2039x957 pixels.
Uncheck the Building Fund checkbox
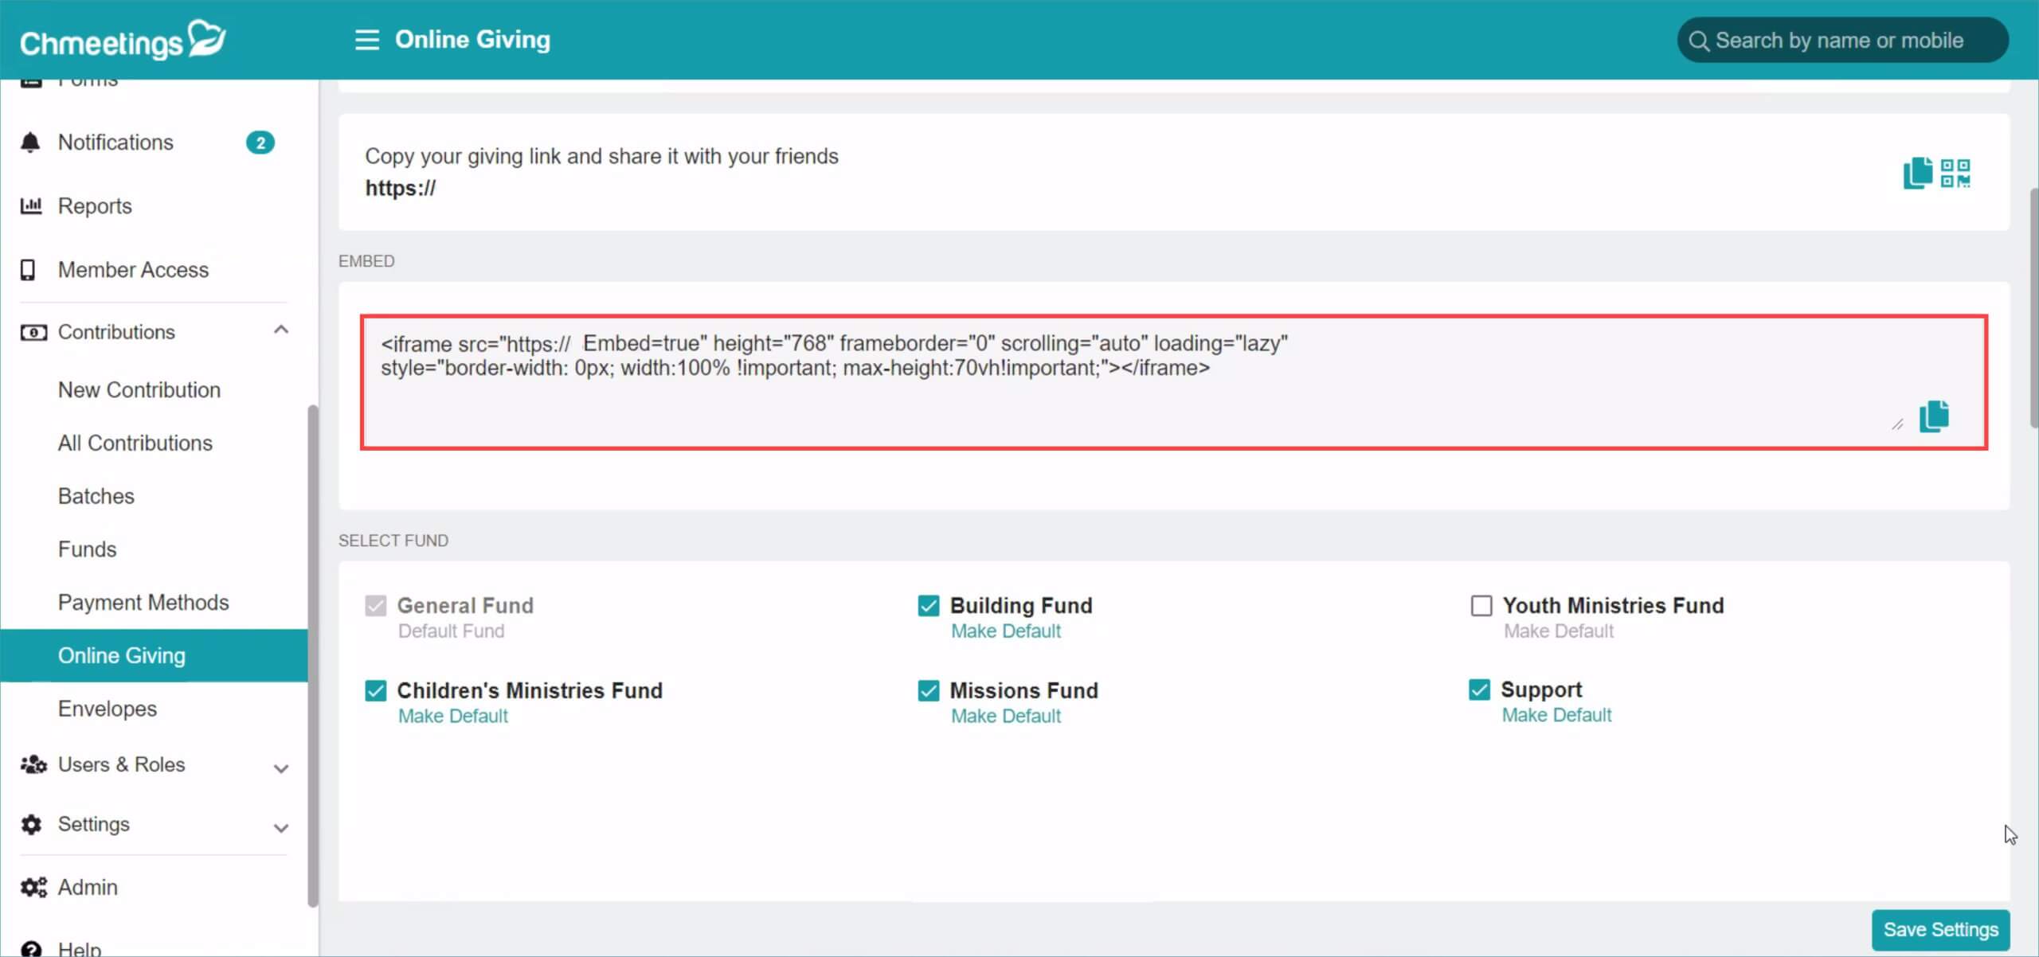(x=928, y=606)
